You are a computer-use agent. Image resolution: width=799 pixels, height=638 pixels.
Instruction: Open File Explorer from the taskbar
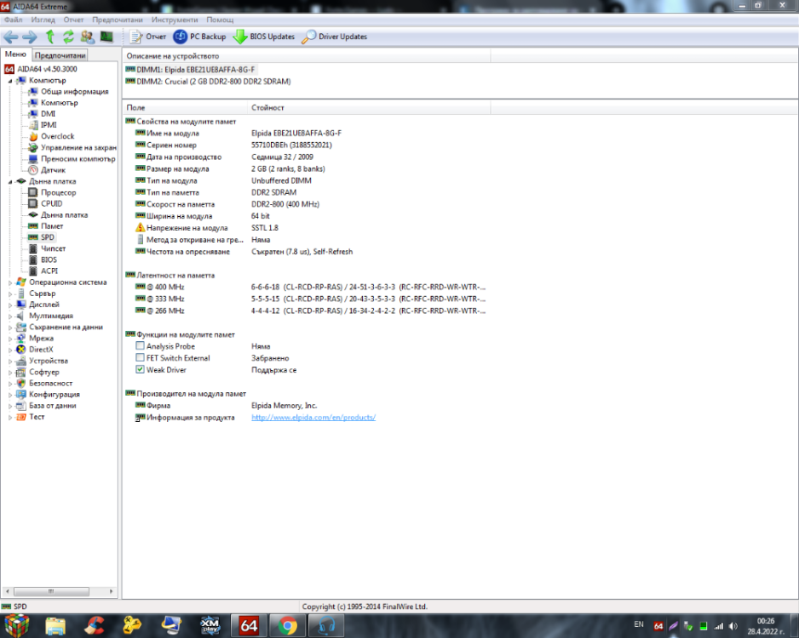(55, 626)
